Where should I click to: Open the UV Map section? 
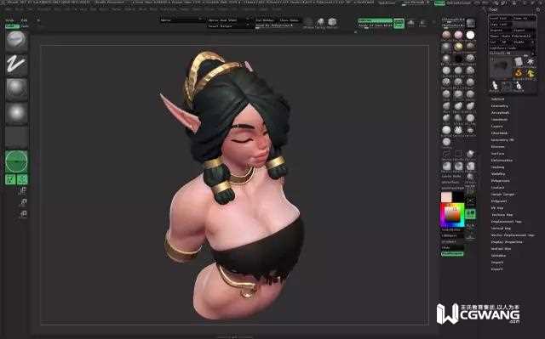(497, 208)
